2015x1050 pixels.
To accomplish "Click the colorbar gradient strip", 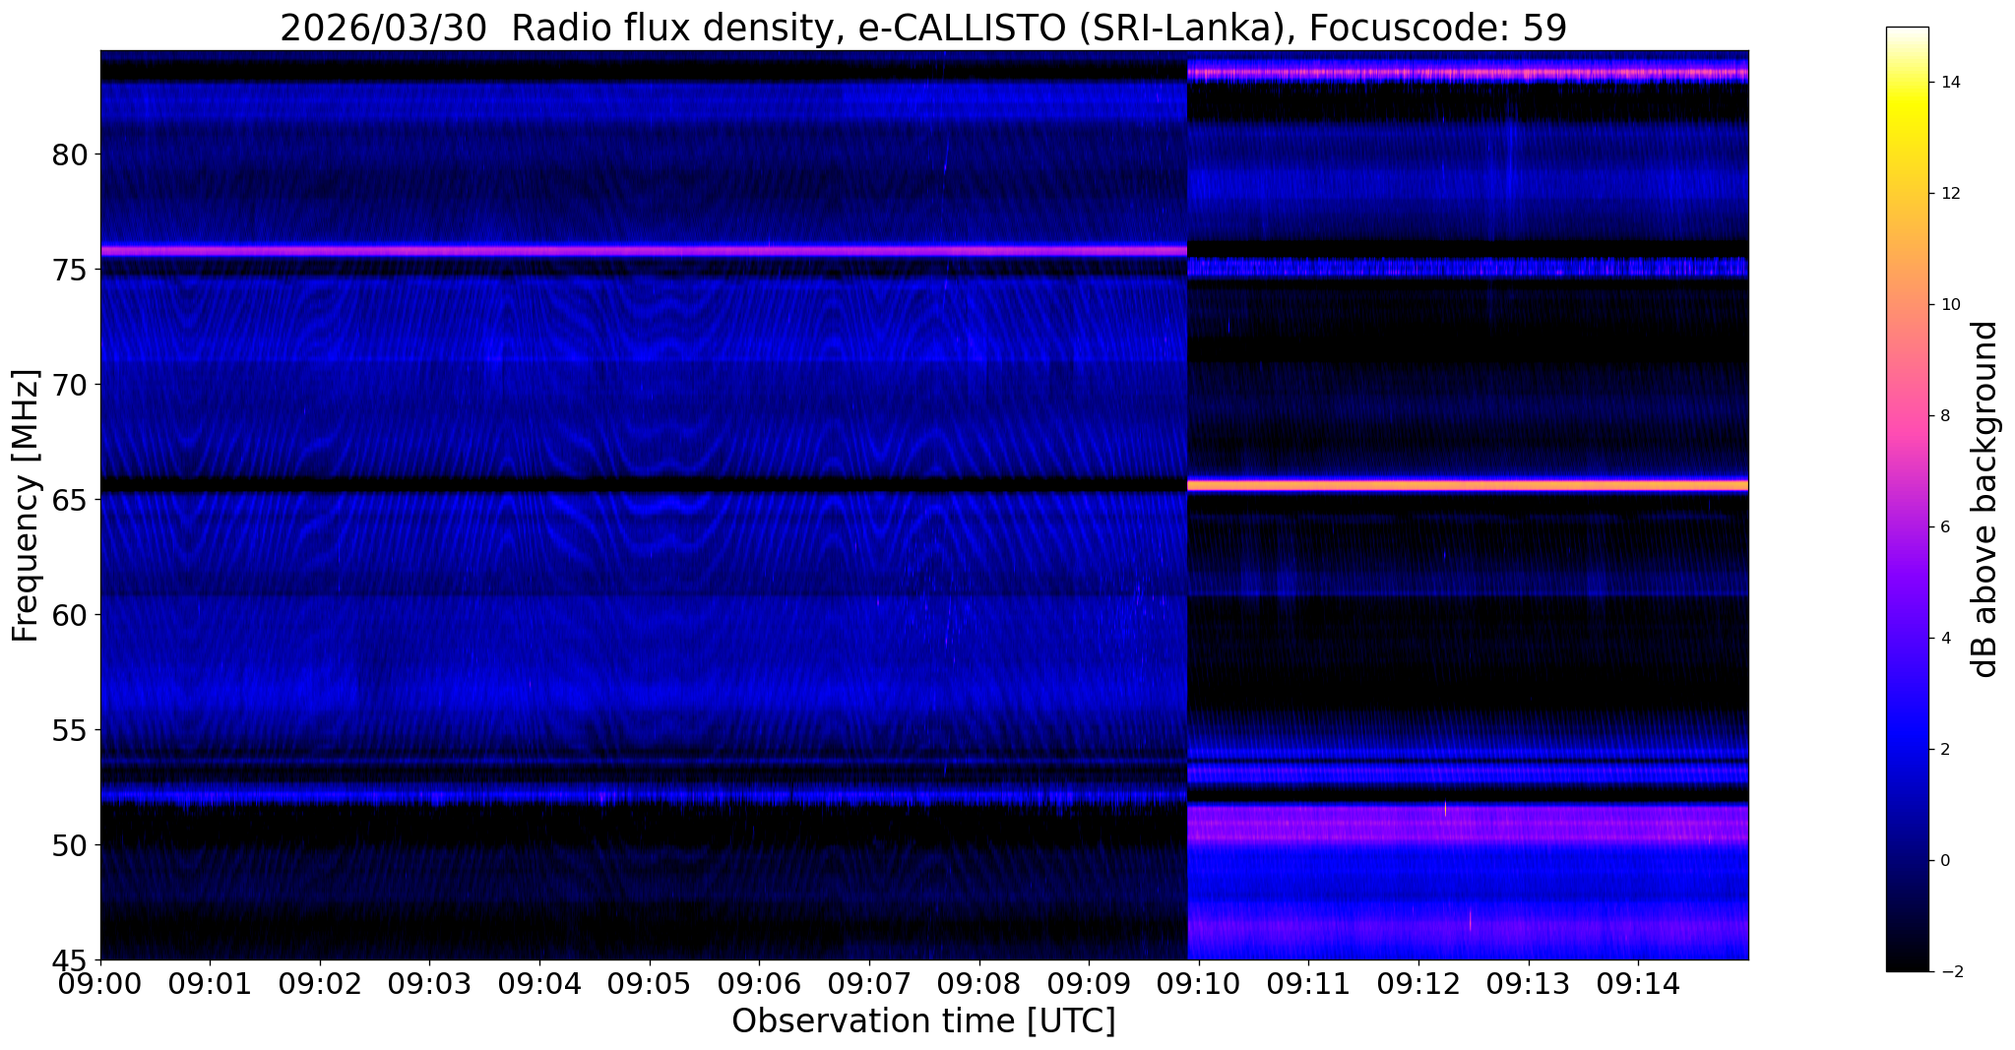I will click(x=1907, y=499).
